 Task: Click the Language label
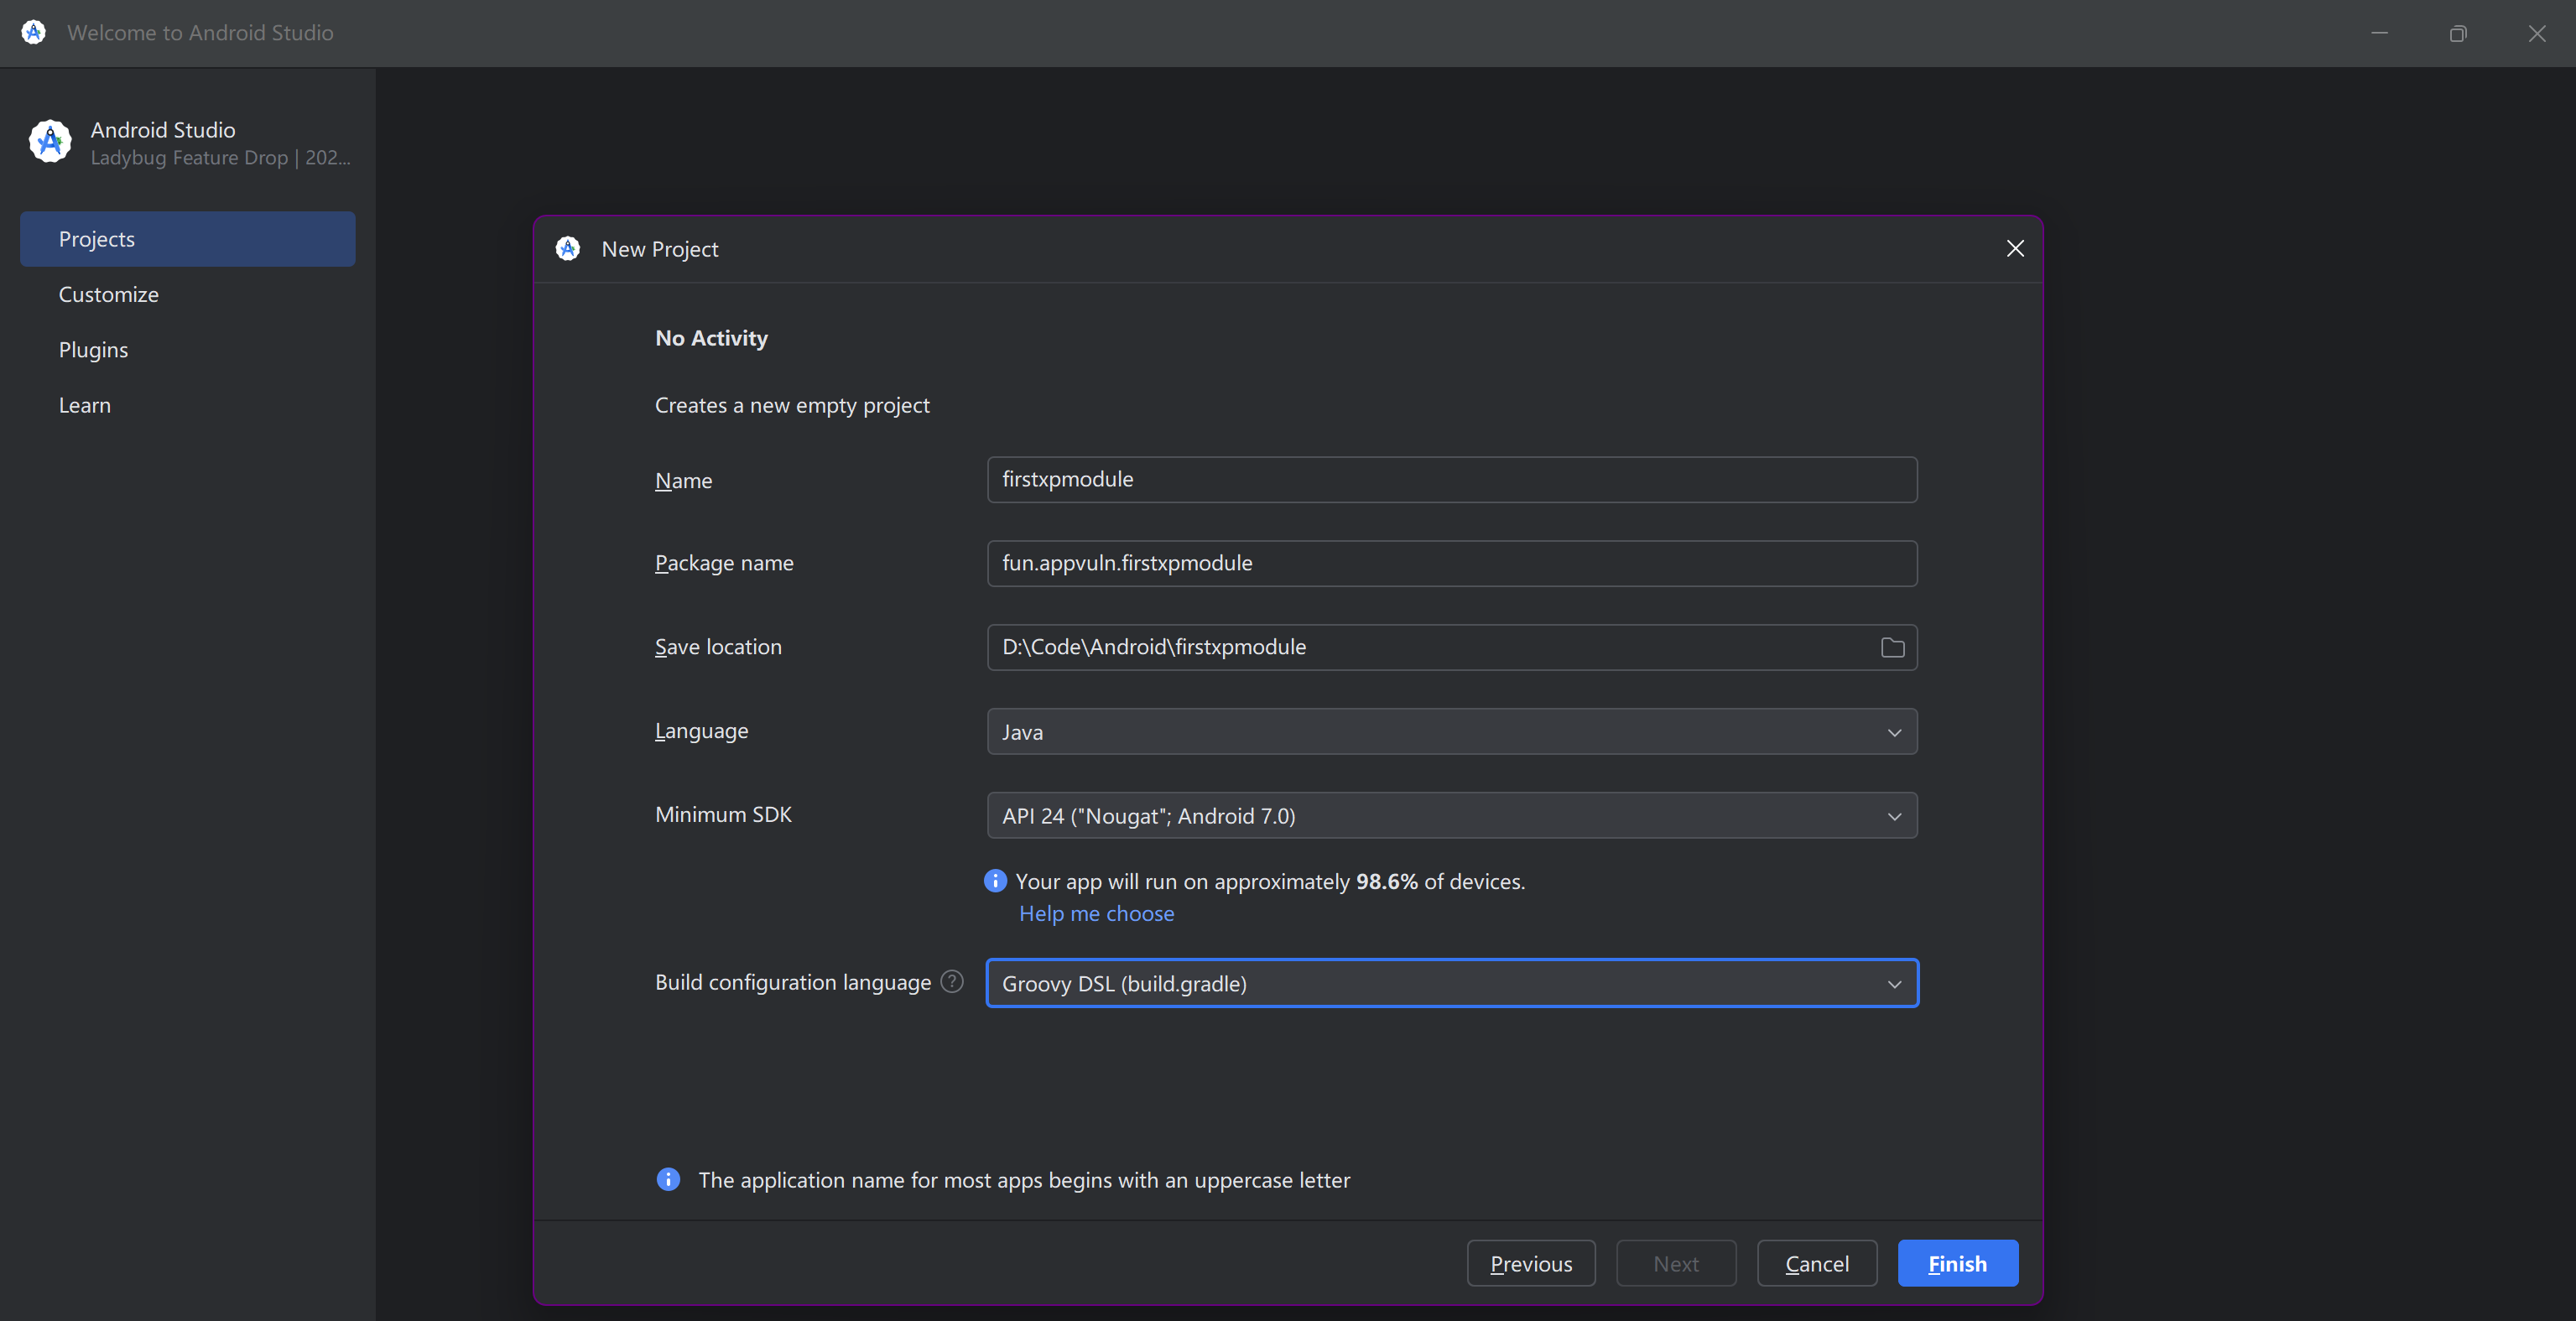point(701,731)
